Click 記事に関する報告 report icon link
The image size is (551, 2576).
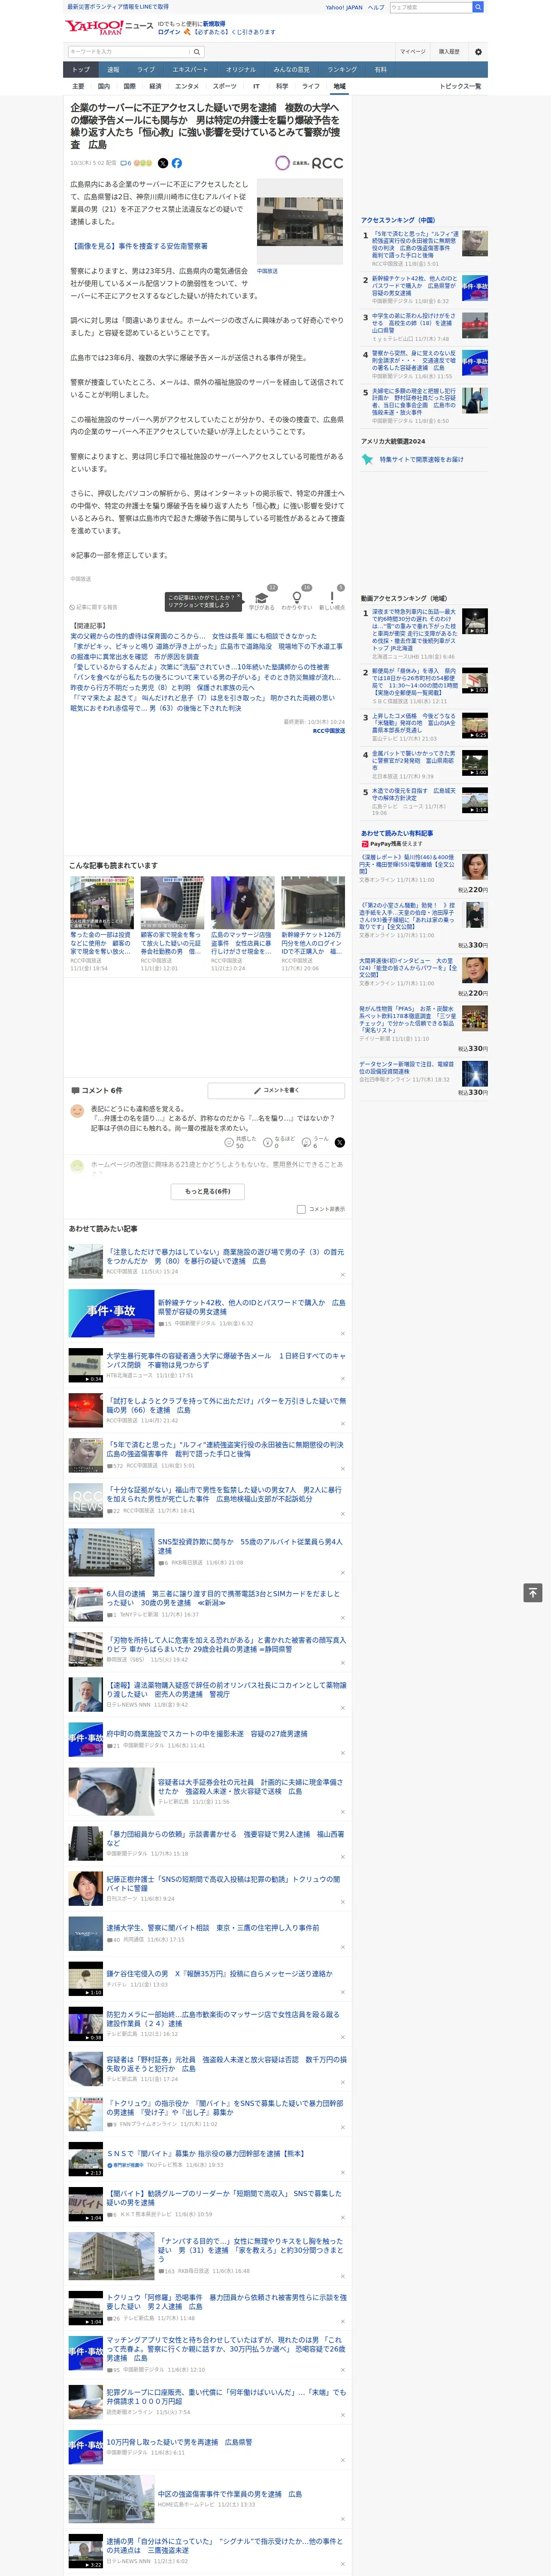(x=94, y=607)
